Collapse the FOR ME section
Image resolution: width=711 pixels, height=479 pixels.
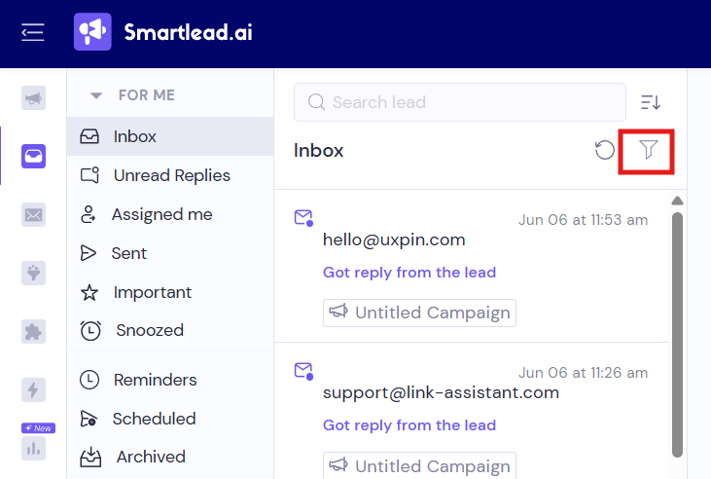[x=96, y=95]
